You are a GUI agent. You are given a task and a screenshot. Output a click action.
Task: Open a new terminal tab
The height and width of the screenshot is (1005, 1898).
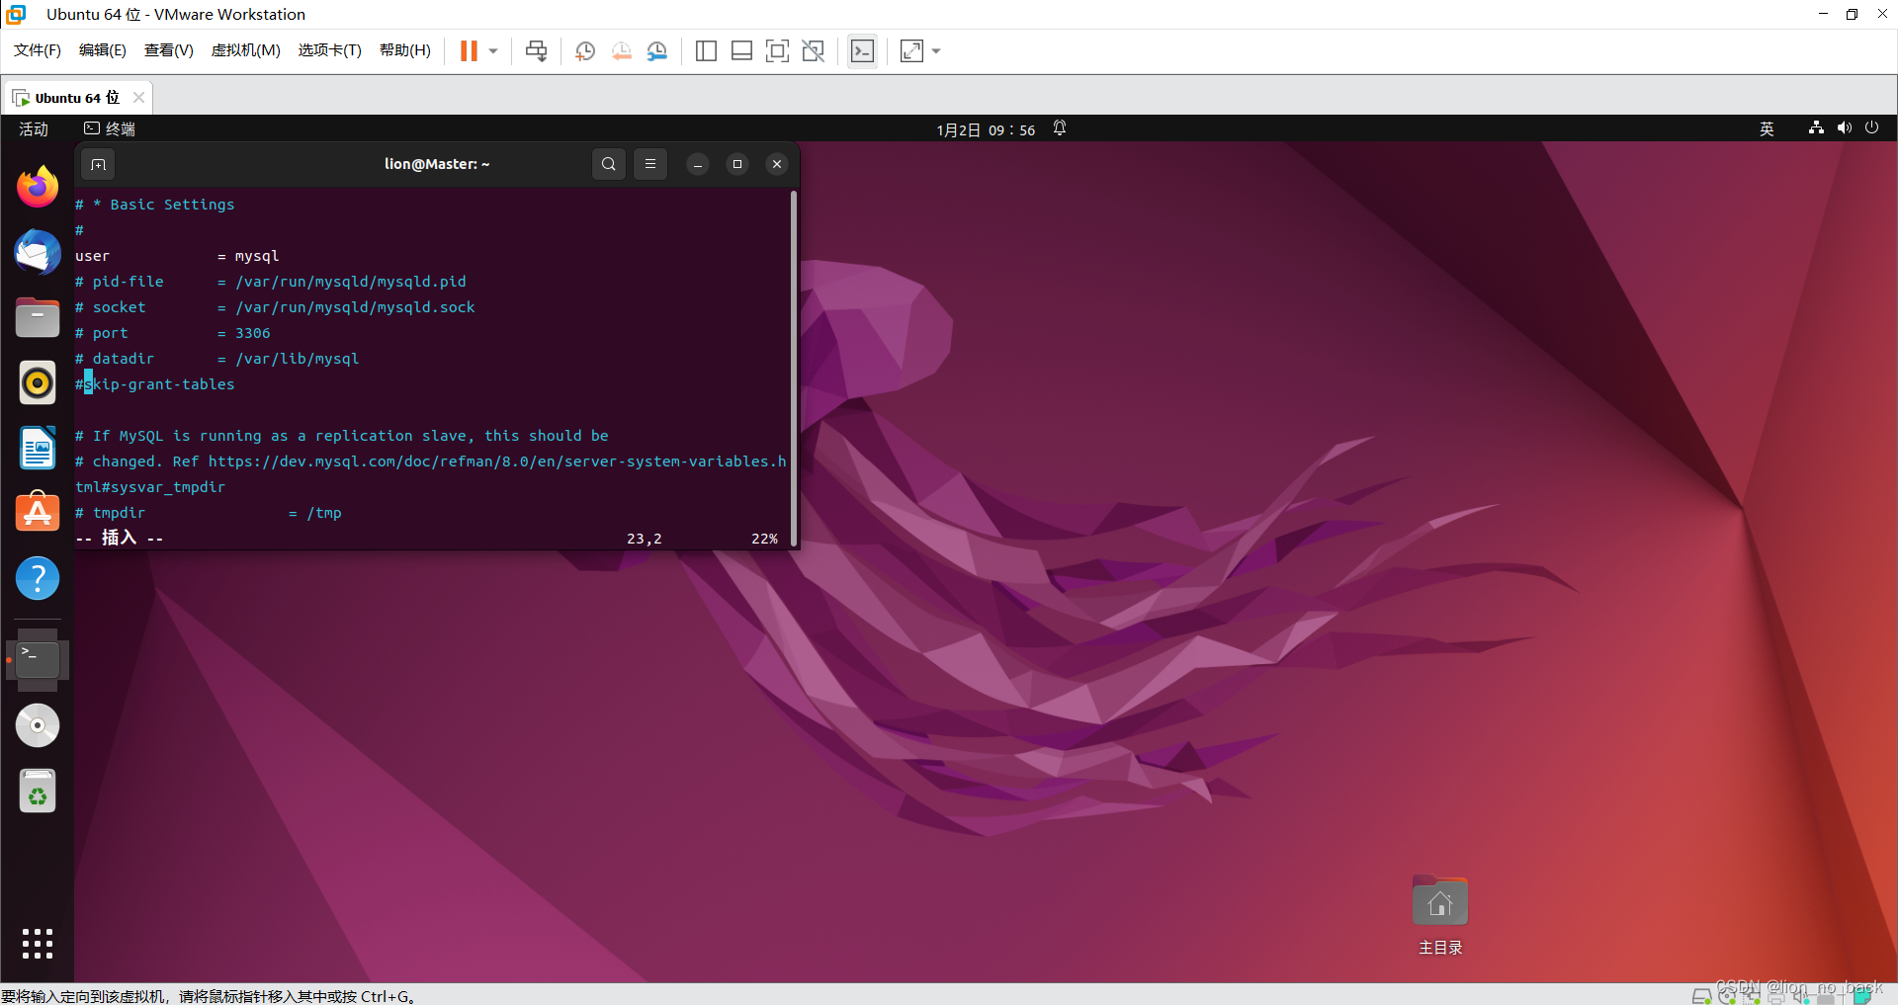[98, 164]
